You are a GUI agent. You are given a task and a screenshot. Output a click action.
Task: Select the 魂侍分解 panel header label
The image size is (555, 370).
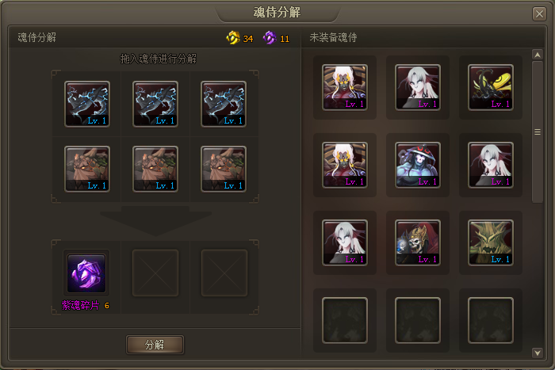(x=36, y=37)
